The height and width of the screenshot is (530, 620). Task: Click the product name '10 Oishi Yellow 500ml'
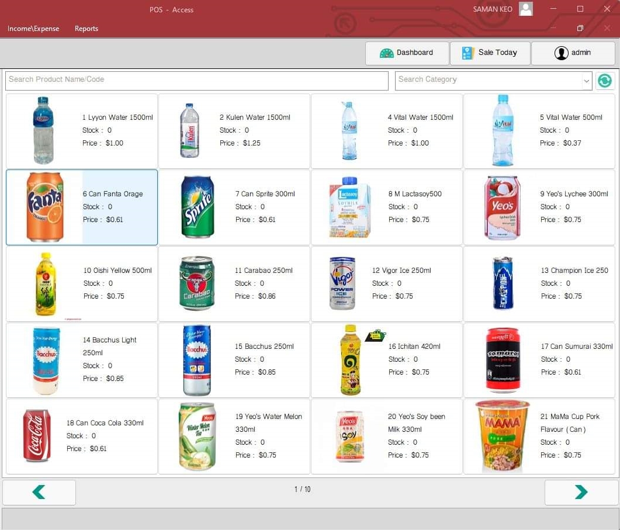117,271
